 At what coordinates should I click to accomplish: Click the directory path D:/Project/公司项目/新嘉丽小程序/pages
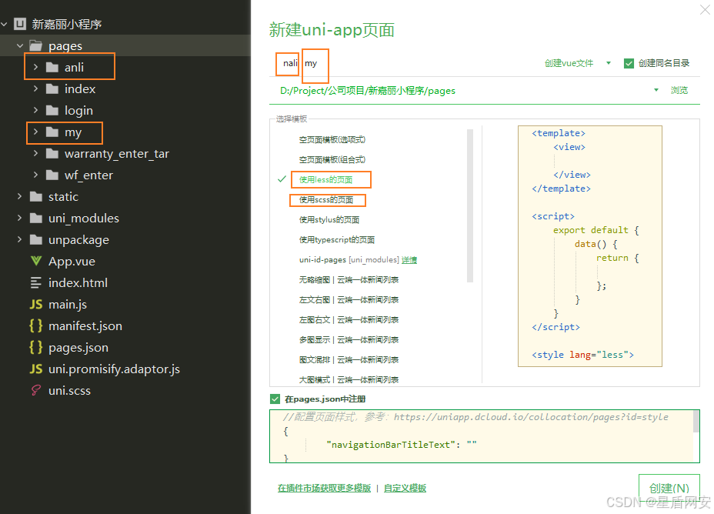coord(368,91)
